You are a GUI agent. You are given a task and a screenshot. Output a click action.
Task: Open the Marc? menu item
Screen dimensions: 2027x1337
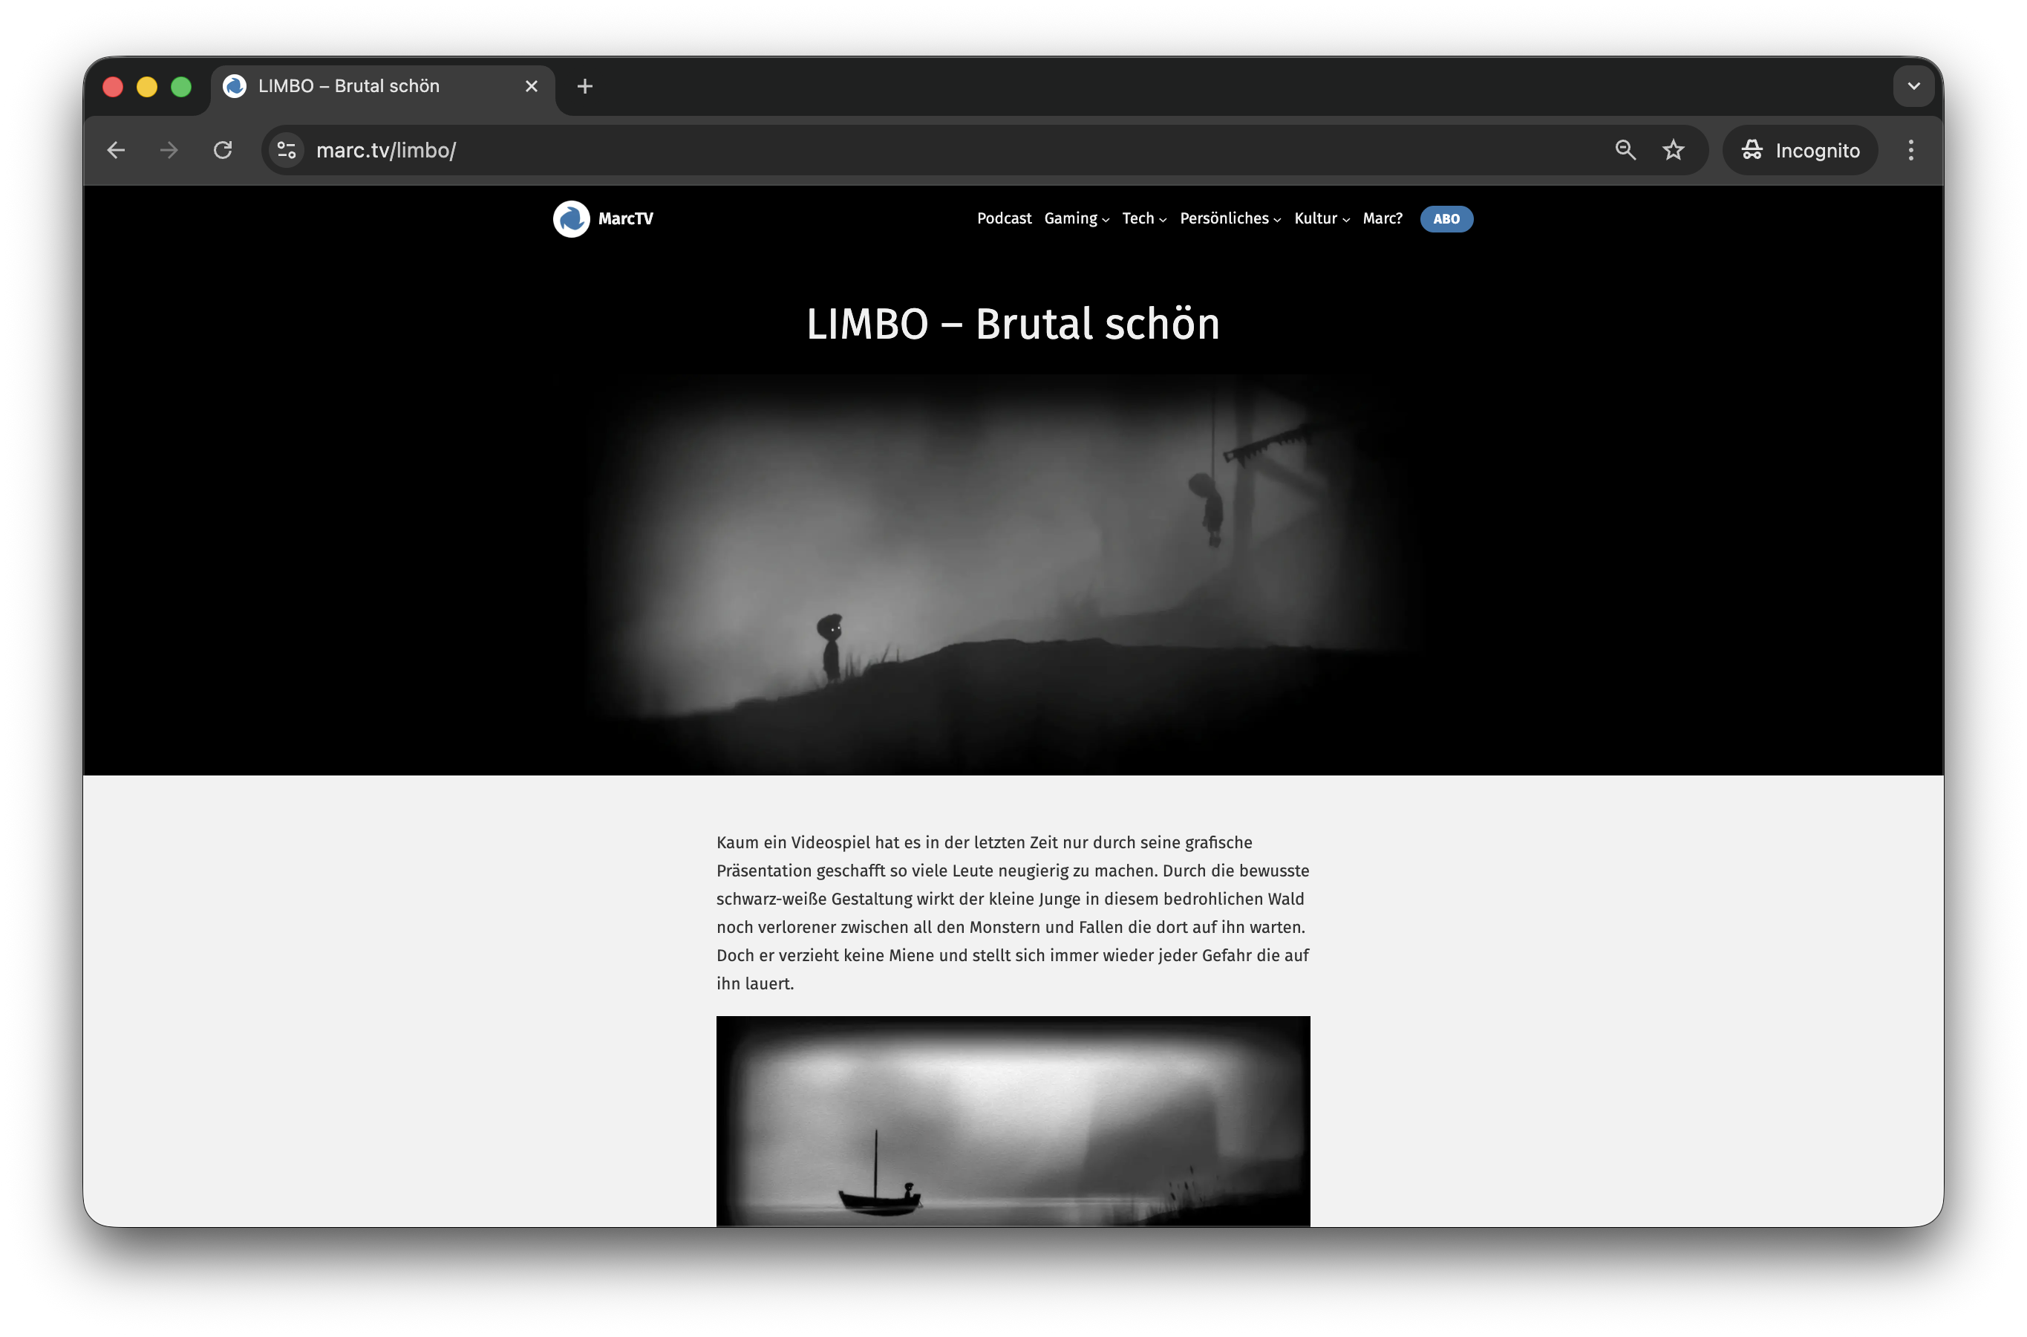coord(1382,218)
